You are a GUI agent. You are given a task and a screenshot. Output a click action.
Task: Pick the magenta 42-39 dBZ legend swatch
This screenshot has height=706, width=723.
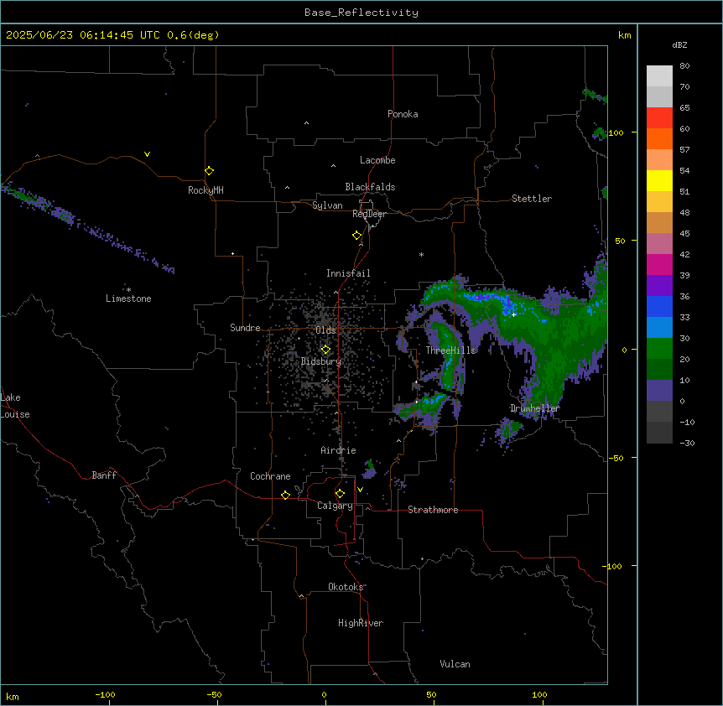point(659,264)
